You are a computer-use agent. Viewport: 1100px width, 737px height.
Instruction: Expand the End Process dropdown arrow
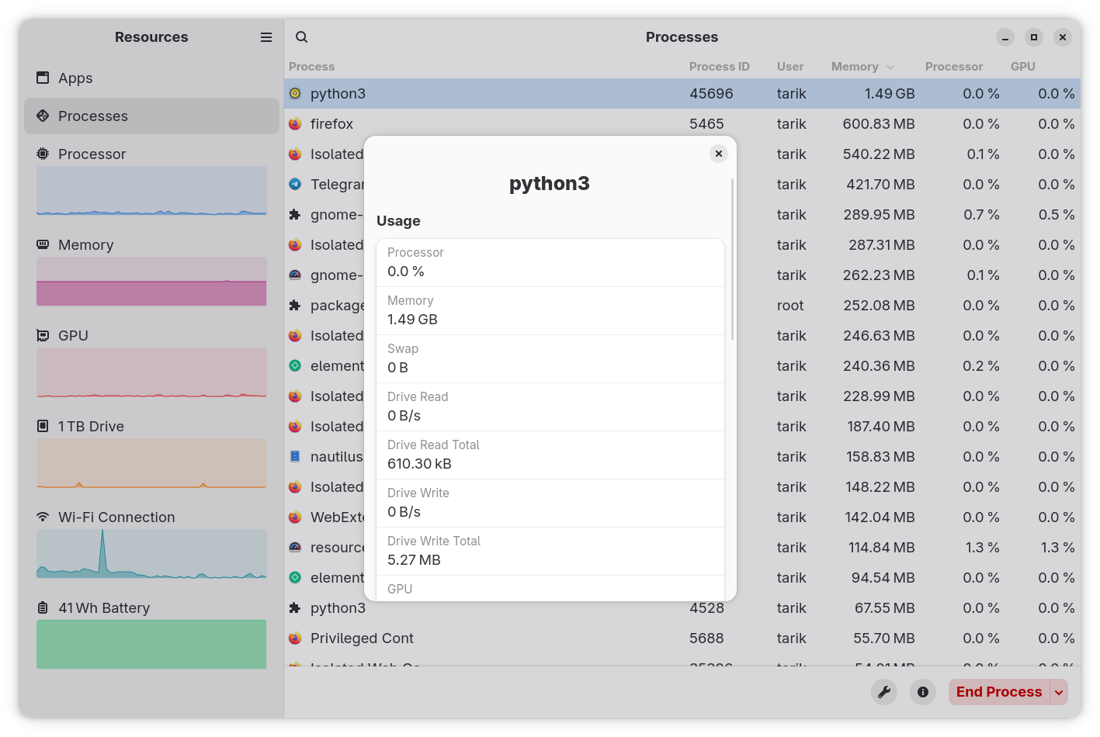pos(1059,692)
